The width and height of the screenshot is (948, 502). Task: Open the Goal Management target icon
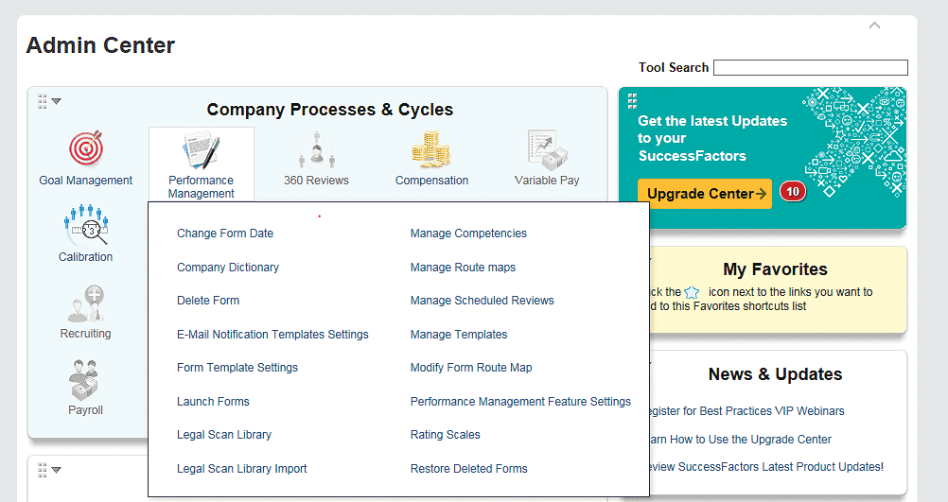[85, 150]
